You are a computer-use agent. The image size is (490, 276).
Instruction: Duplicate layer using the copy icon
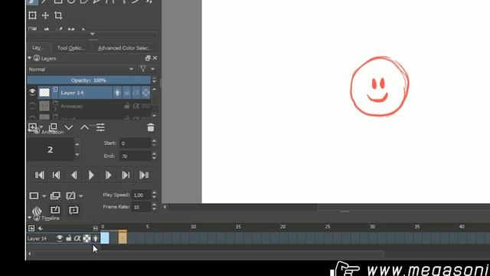(53, 127)
